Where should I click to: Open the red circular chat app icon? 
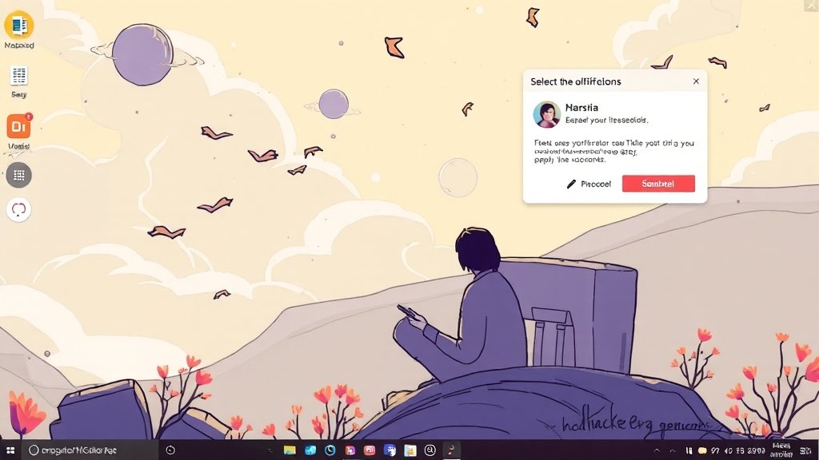(18, 210)
